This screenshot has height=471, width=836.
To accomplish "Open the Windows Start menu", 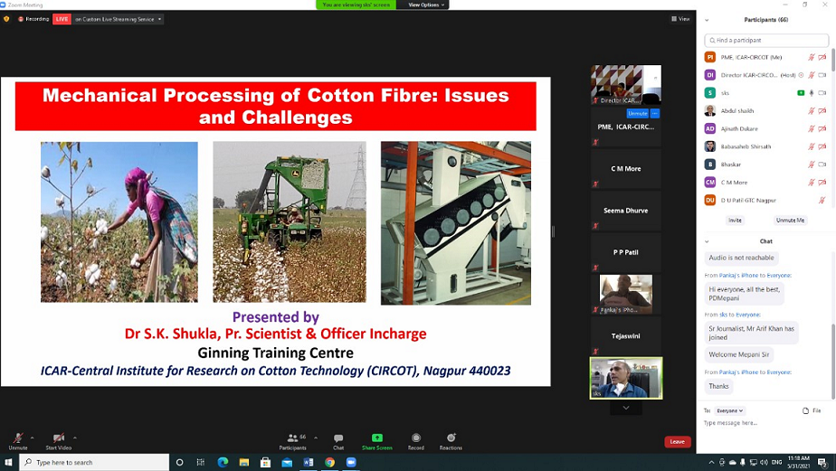I will tap(8, 462).
